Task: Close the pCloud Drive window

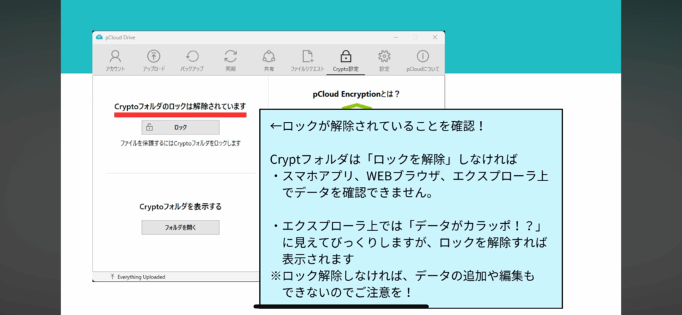Action: (435, 37)
